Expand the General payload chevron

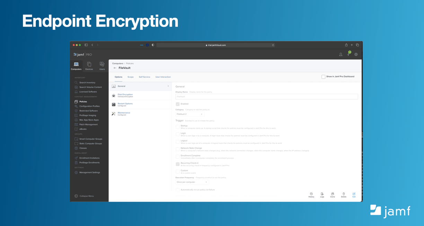point(168,86)
